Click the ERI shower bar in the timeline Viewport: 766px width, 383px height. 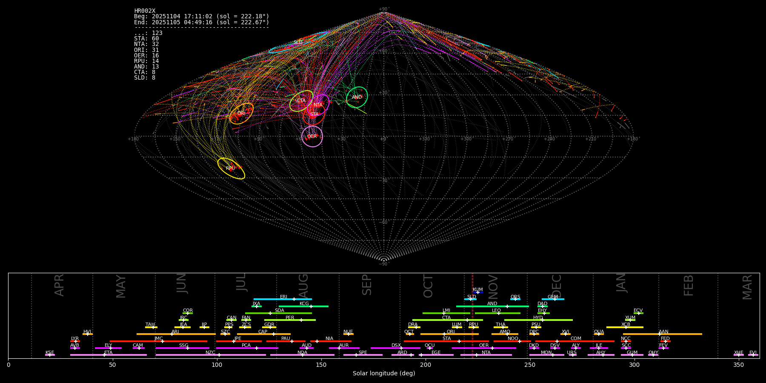click(x=283, y=299)
